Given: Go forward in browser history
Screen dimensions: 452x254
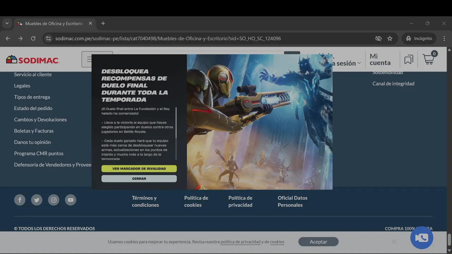Looking at the screenshot, I should pos(20,38).
